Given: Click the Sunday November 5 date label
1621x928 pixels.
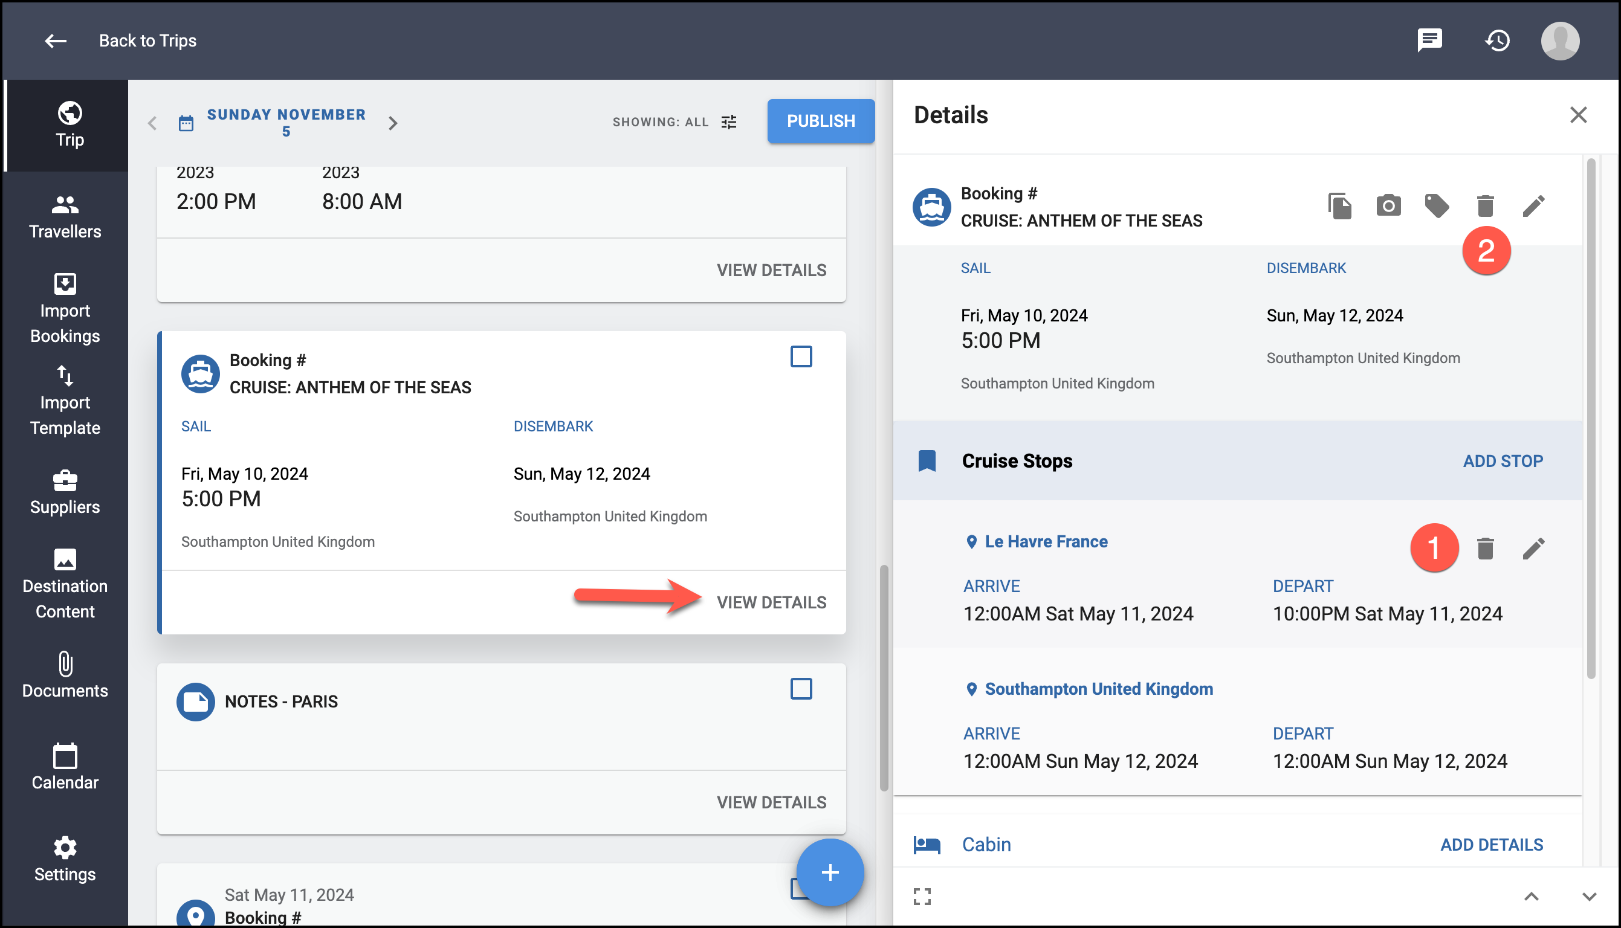Looking at the screenshot, I should pyautogui.click(x=286, y=123).
